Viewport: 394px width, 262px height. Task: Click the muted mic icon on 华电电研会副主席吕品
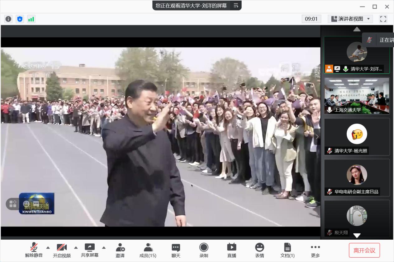coord(330,192)
